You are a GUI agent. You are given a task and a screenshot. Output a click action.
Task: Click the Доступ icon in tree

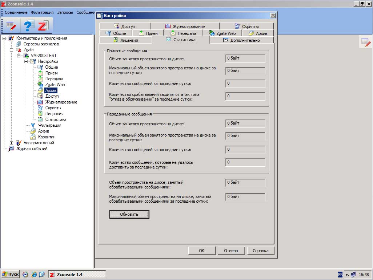click(x=40, y=96)
